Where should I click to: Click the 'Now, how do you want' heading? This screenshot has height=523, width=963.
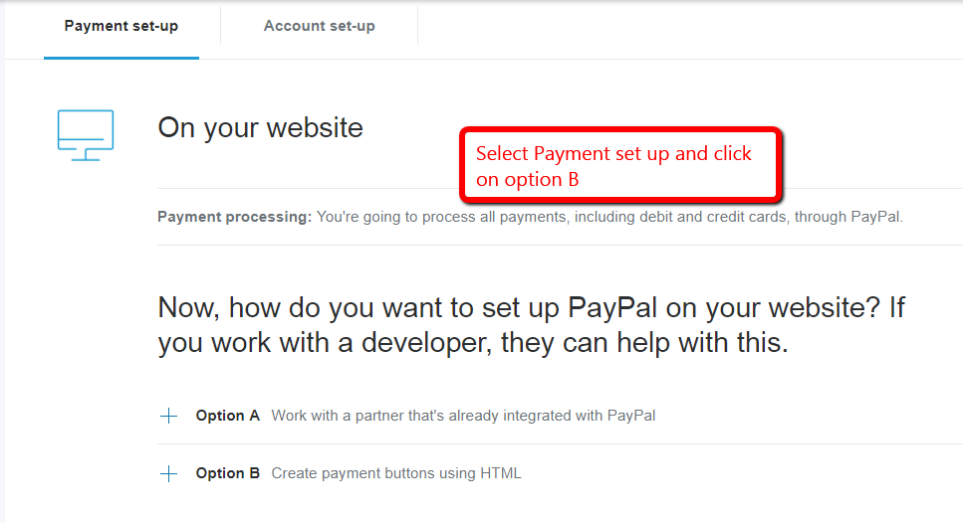(531, 325)
